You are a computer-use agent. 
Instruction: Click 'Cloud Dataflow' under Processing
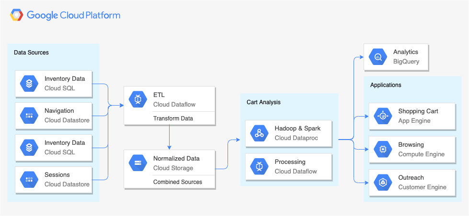click(296, 172)
